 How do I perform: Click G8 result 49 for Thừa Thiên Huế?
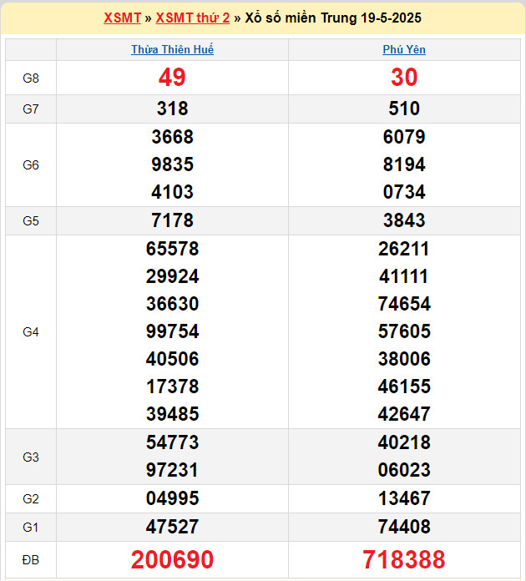click(172, 78)
